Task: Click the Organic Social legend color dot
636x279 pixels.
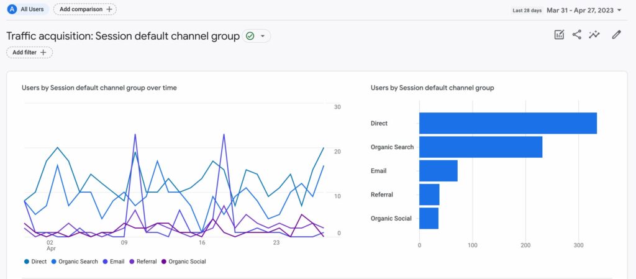Action: 164,262
